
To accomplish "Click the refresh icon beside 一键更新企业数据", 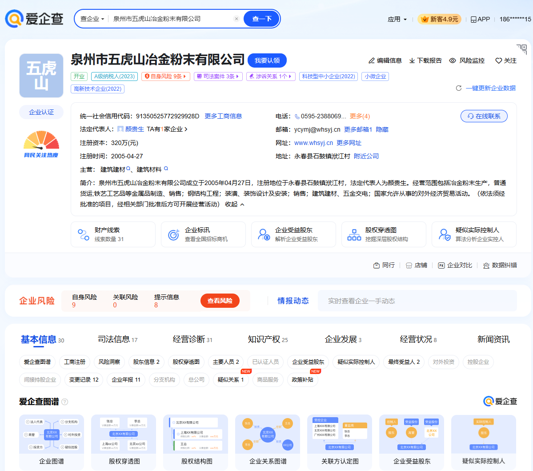I will pyautogui.click(x=459, y=88).
